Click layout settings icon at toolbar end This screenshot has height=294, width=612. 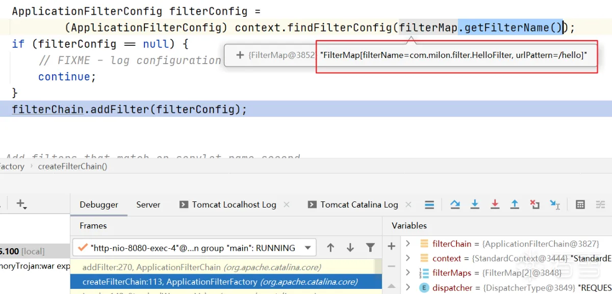tap(600, 204)
